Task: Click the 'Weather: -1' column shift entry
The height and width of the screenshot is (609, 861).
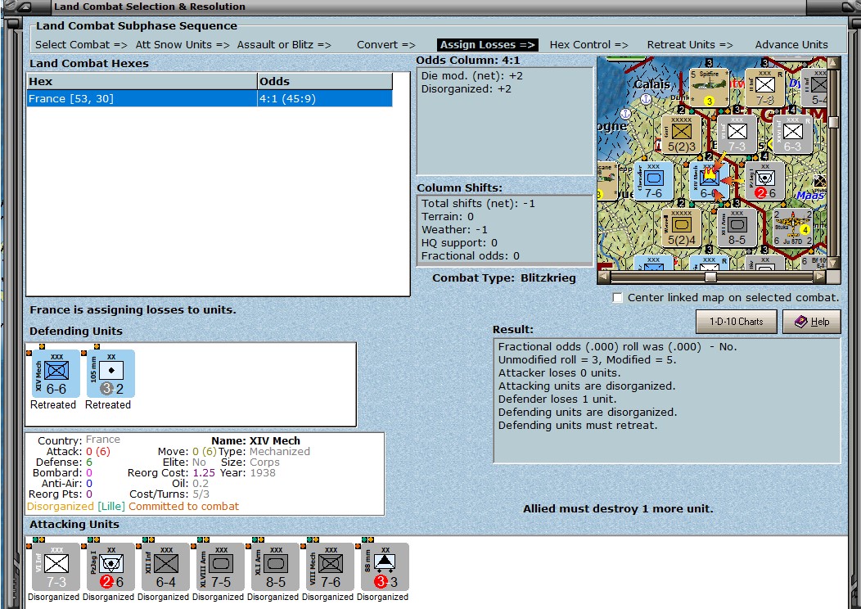Action: (455, 229)
